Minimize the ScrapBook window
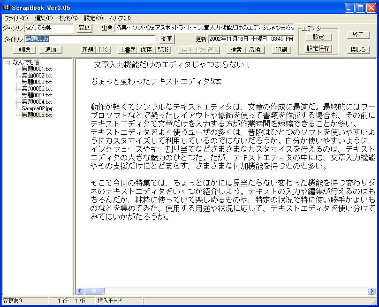This screenshot has height=307, width=379. click(349, 8)
